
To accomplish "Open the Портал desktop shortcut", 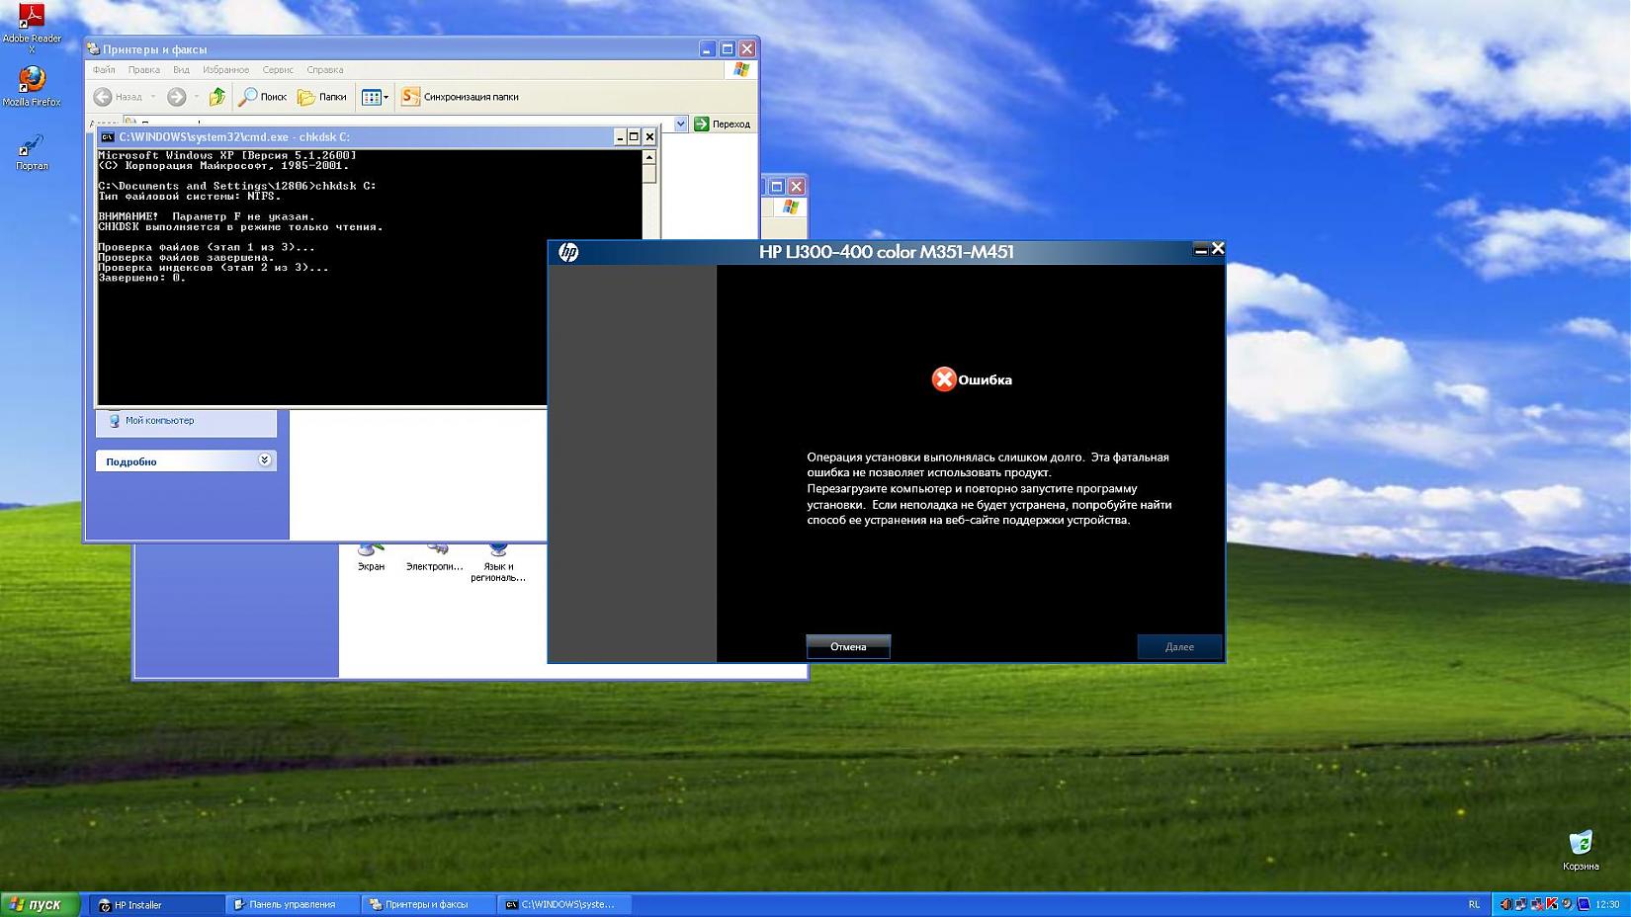I will pos(32,152).
